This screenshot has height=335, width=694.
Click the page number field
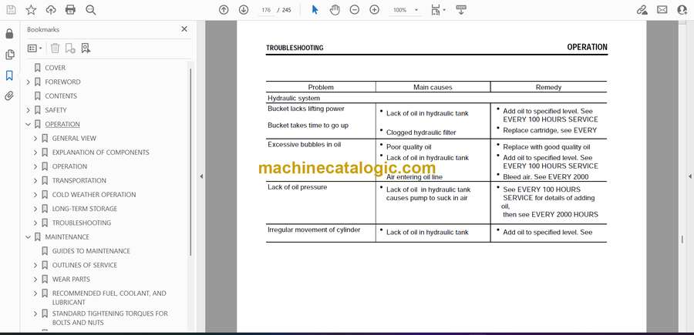point(266,10)
